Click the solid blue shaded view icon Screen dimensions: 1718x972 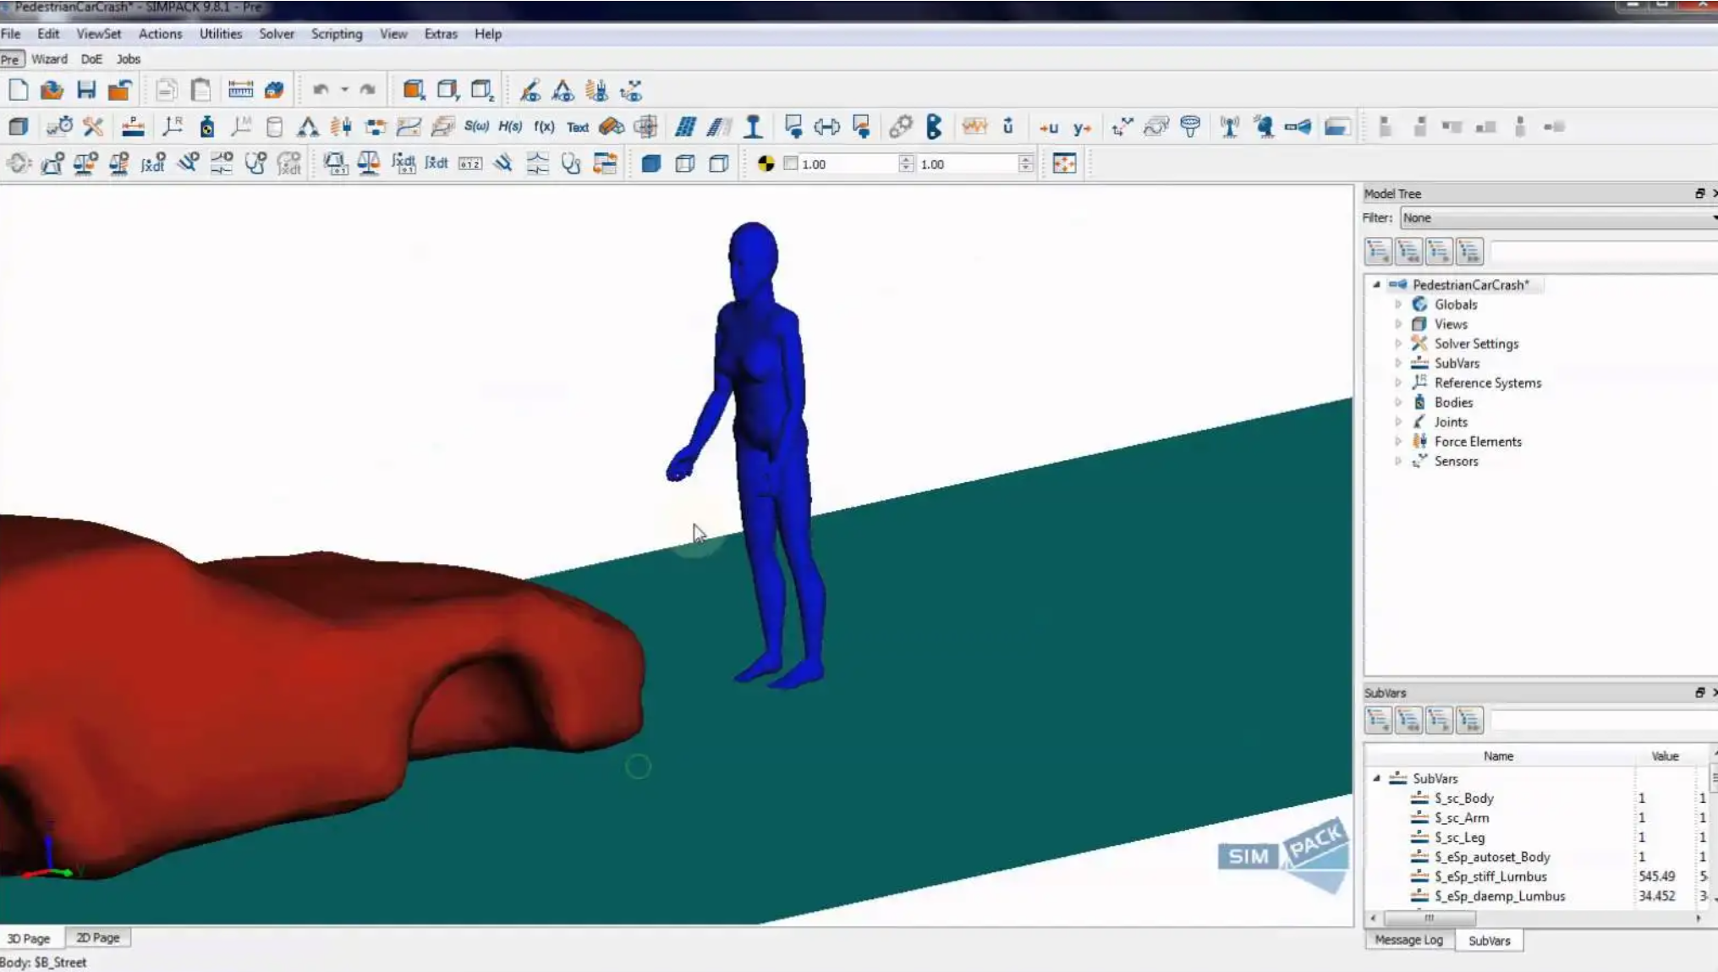click(x=650, y=163)
